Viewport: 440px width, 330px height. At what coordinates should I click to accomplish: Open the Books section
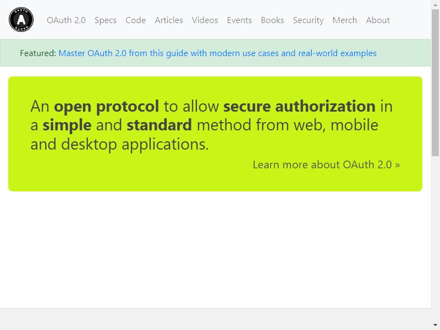click(x=272, y=20)
